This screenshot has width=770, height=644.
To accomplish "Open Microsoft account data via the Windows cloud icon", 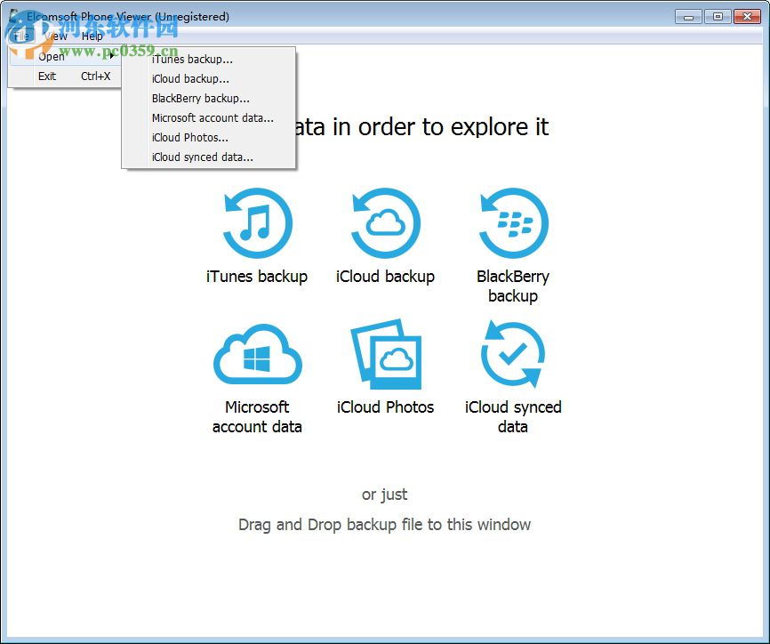I will coord(257,356).
